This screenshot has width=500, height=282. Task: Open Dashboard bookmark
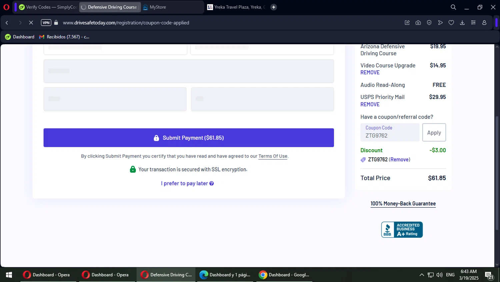tap(20, 37)
